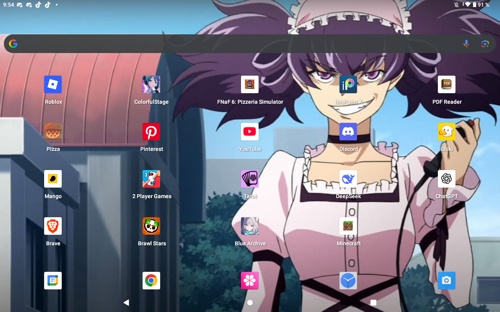Tap the battery 91 % indicator
Image resolution: width=500 pixels, height=312 pixels.
coord(481,5)
